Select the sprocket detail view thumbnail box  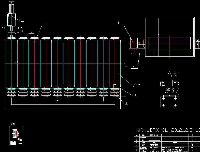click(x=16, y=136)
